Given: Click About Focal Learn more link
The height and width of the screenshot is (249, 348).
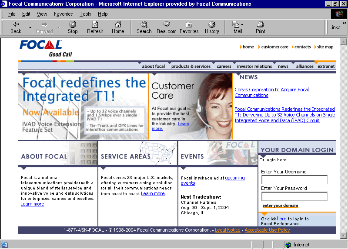Looking at the screenshot, I should (x=32, y=204).
